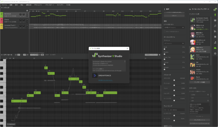Open the dictionary book icon in sidebar
Image resolution: width=218 pixels, height=127 pixels.
tap(215, 37)
